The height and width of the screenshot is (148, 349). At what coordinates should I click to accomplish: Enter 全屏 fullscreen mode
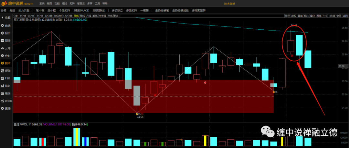click(339, 16)
